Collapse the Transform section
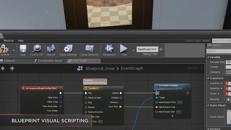The image size is (231, 130). pos(208,78)
